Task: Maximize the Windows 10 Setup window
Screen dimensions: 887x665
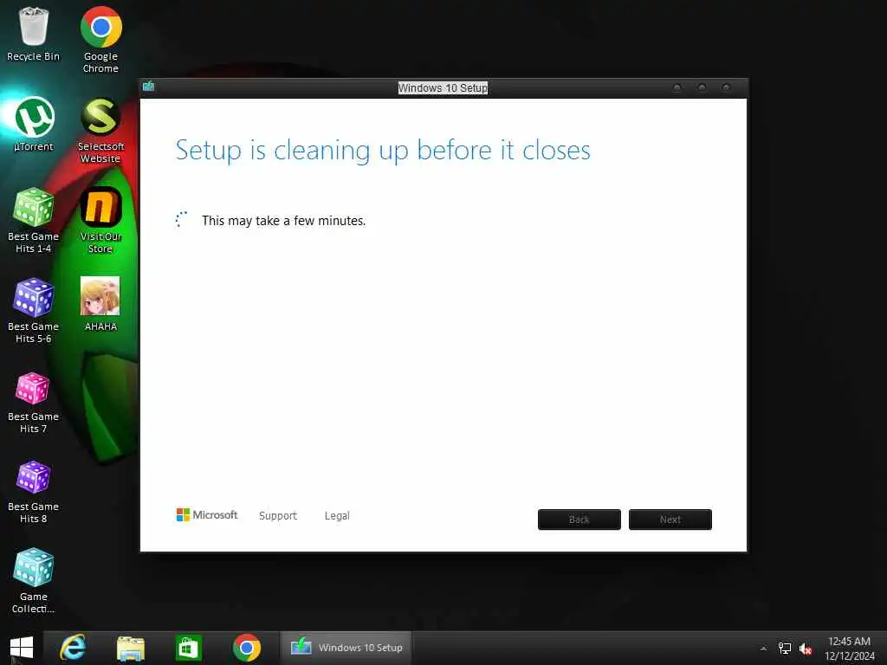Action: pyautogui.click(x=702, y=87)
